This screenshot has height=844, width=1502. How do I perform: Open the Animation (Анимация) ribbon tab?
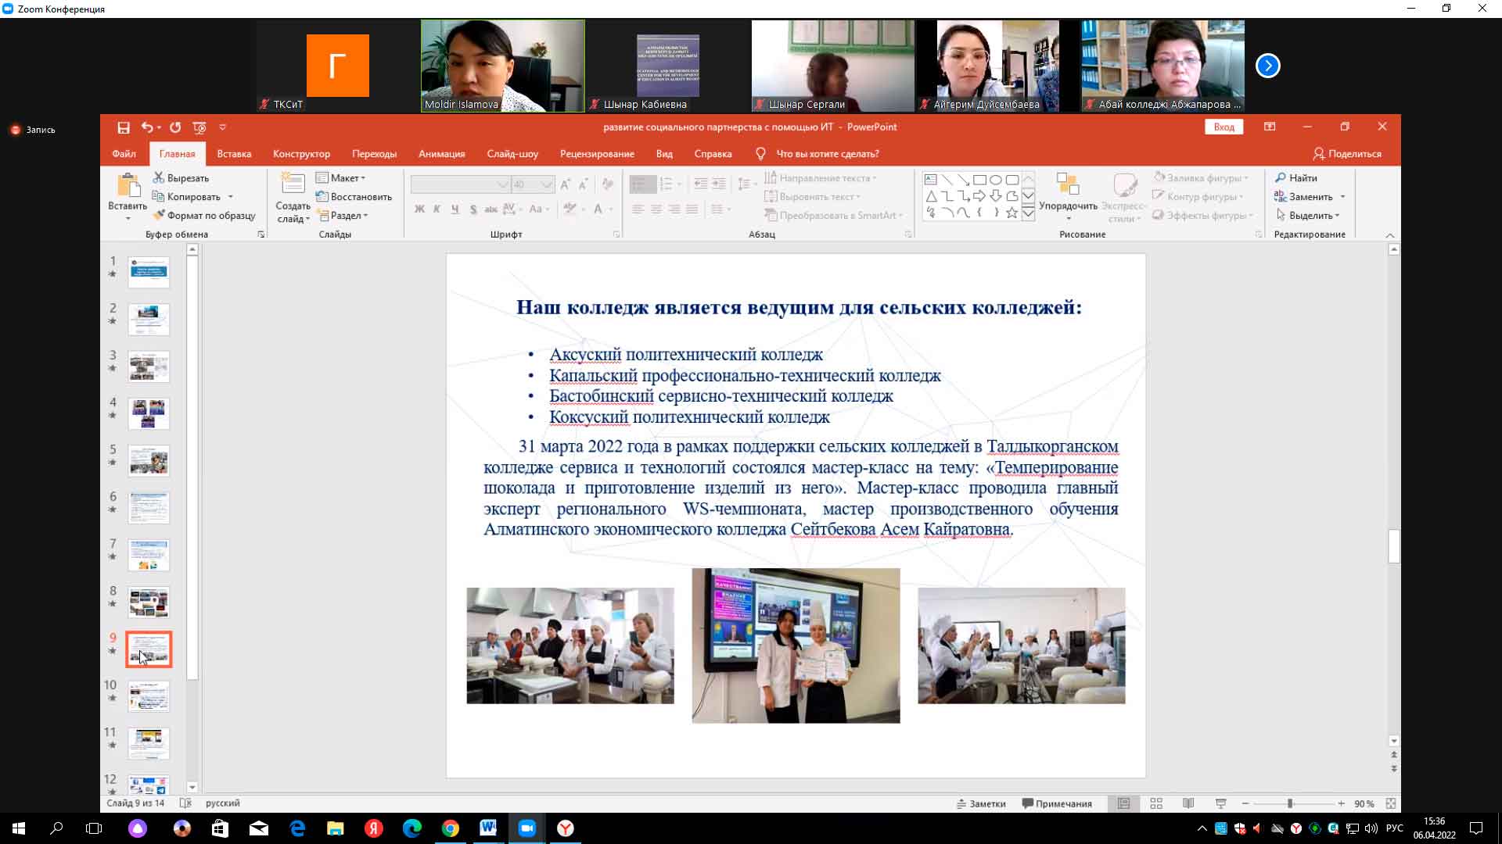[441, 154]
